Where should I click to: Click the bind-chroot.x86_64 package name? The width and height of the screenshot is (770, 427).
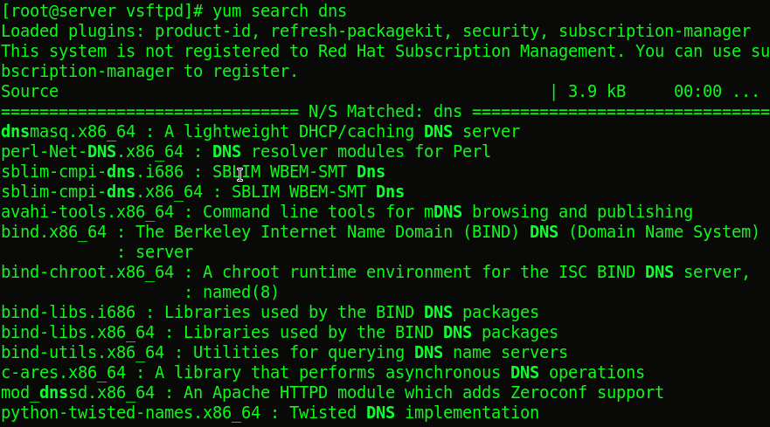click(87, 272)
